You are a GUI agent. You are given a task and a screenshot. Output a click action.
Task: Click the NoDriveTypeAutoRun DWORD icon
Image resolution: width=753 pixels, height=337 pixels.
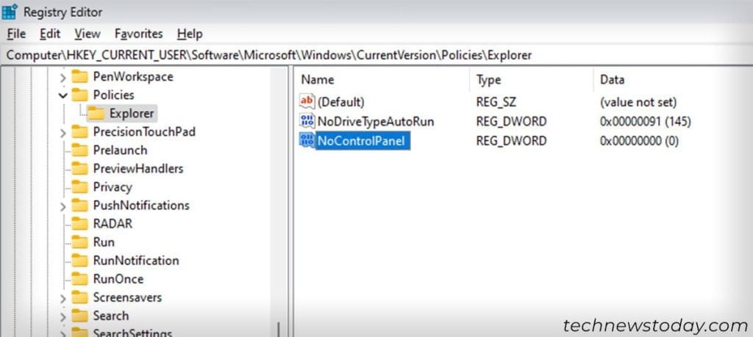(x=307, y=121)
